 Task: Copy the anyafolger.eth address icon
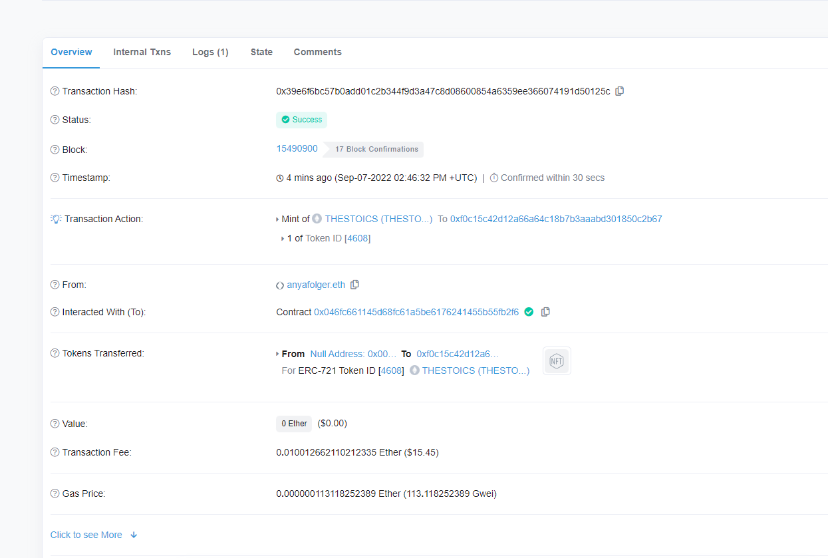tap(354, 285)
